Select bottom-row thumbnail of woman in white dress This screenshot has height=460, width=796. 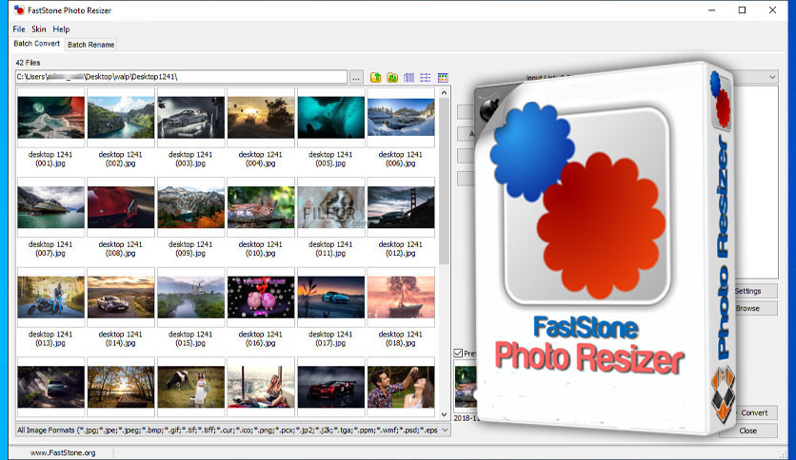point(190,388)
